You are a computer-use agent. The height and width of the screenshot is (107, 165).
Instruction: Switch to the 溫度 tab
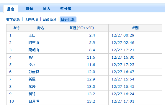click(11, 9)
